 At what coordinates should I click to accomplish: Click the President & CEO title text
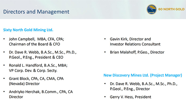coord(49,57)
